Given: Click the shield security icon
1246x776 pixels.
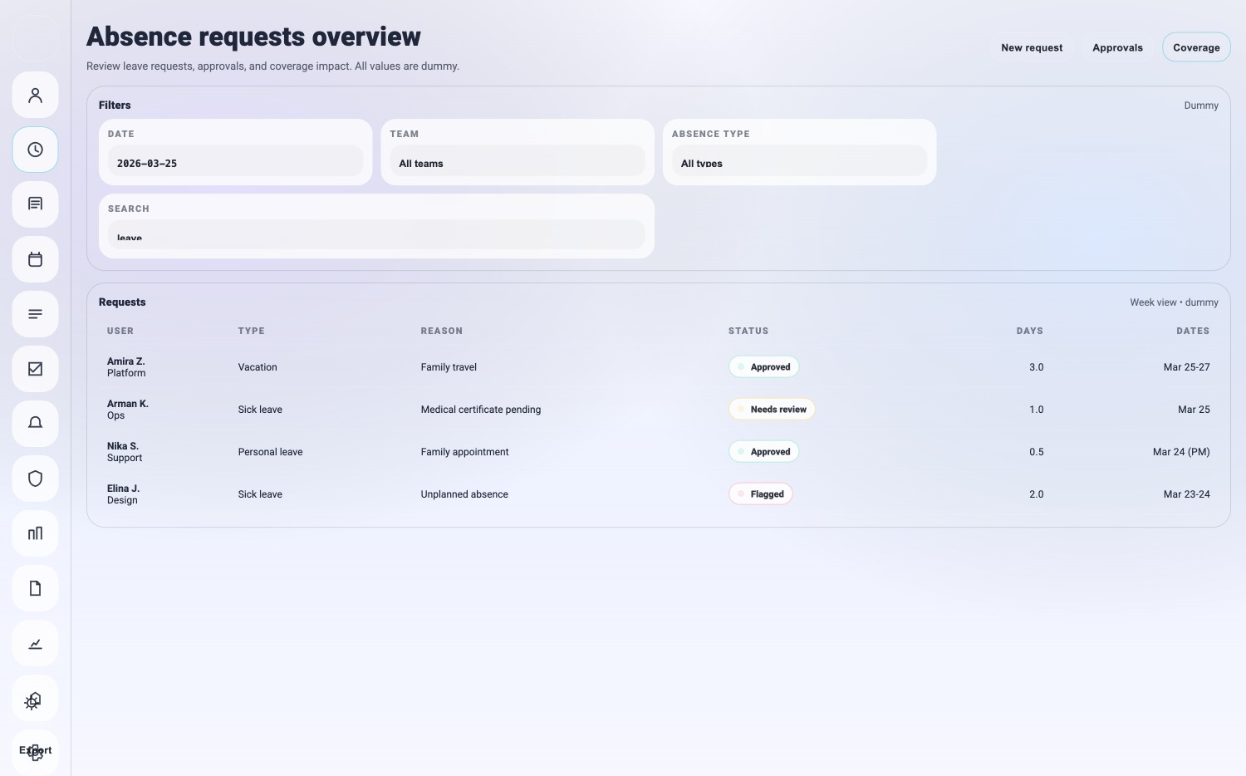Looking at the screenshot, I should coord(35,479).
